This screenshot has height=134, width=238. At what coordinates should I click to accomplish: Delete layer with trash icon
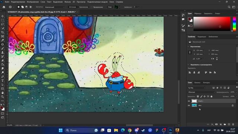click(233, 124)
